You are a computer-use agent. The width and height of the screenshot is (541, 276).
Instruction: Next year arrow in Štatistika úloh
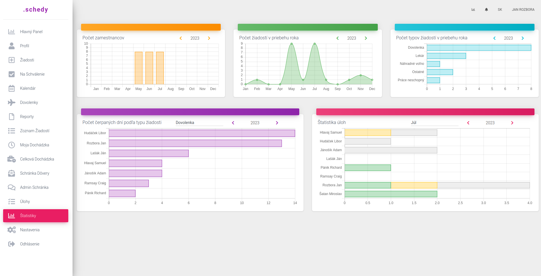pos(512,123)
